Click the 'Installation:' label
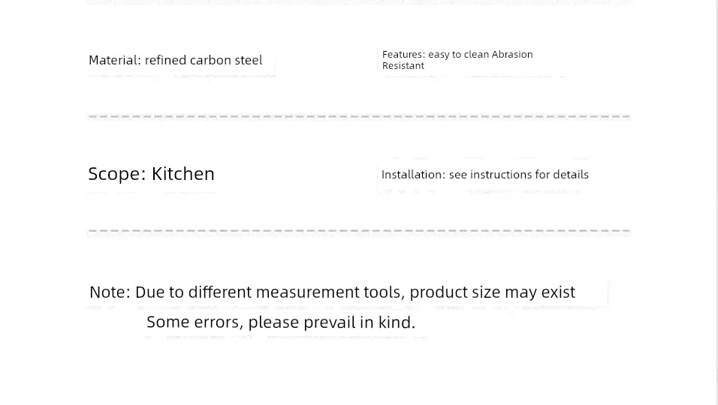This screenshot has width=718, height=405. pos(414,175)
